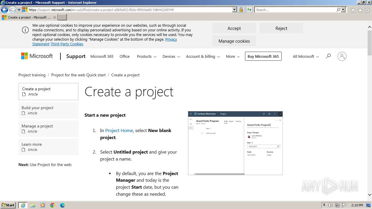
Task: Click the volume speaker tray icon
Action: pyautogui.click(x=330, y=205)
